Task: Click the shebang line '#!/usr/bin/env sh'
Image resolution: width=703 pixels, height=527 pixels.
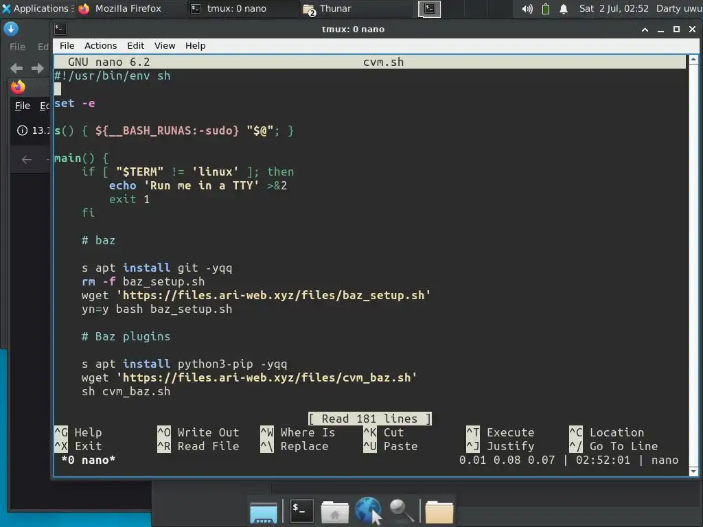Action: 113,75
